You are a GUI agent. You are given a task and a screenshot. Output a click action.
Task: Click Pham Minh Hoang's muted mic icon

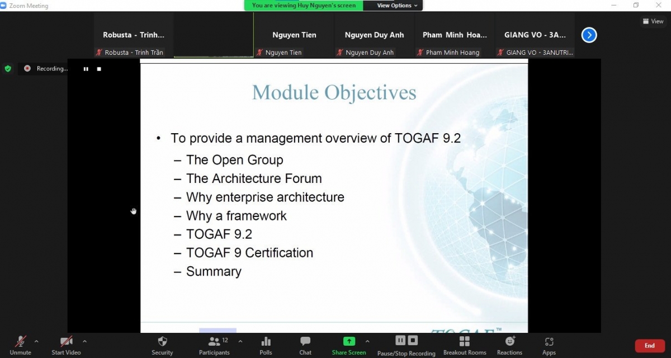click(x=420, y=53)
